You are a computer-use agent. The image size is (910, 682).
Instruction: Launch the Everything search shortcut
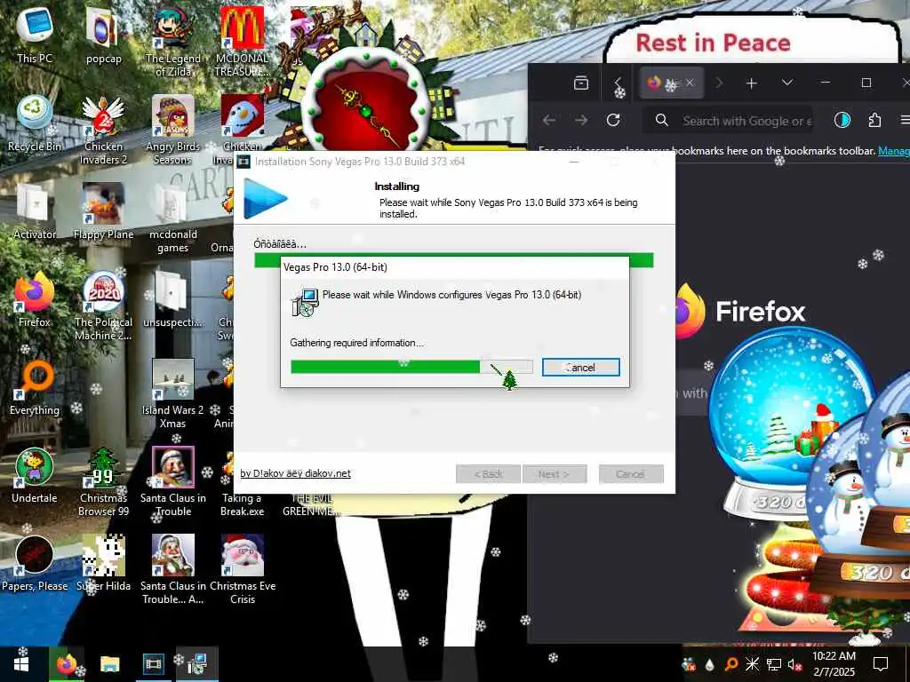point(35,387)
